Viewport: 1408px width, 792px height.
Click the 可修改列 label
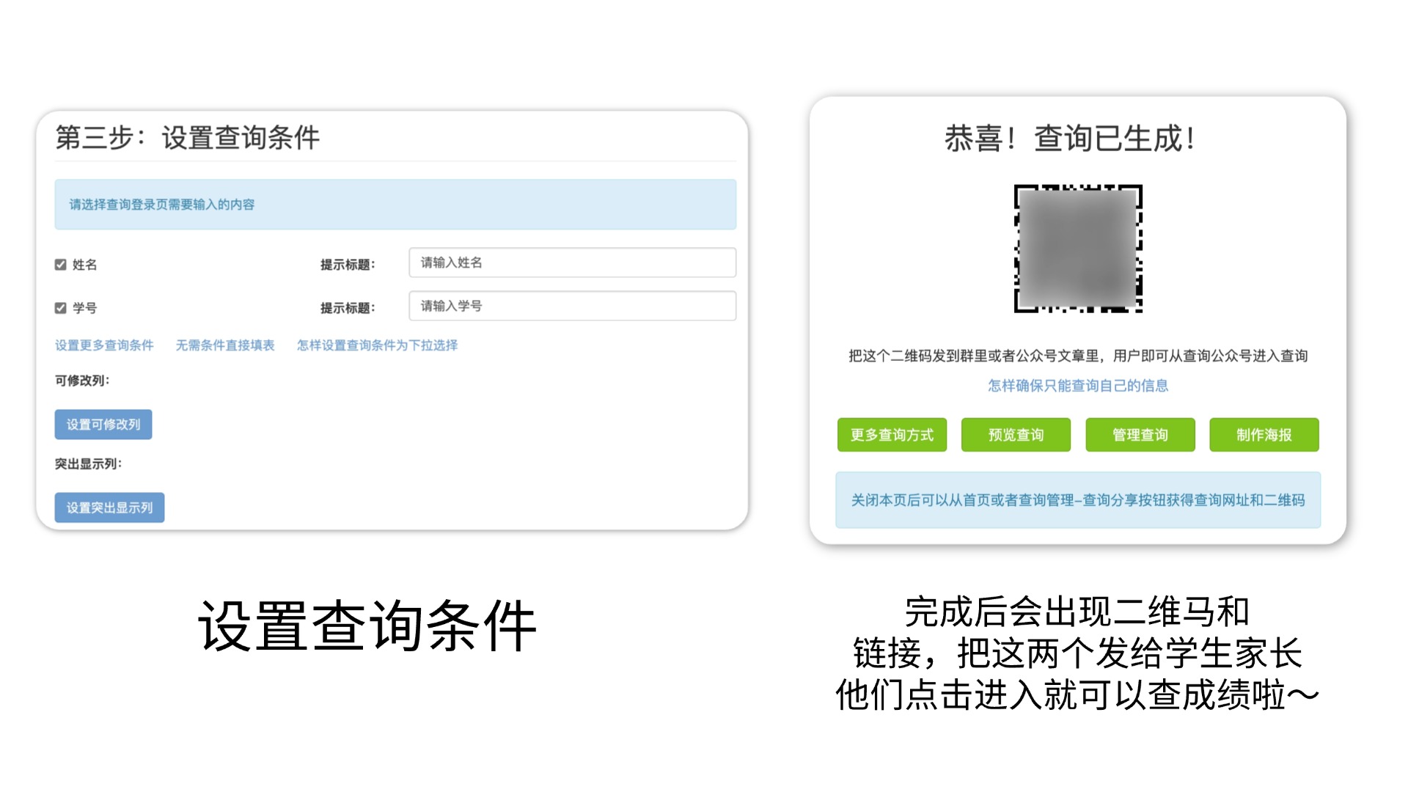[x=82, y=381]
